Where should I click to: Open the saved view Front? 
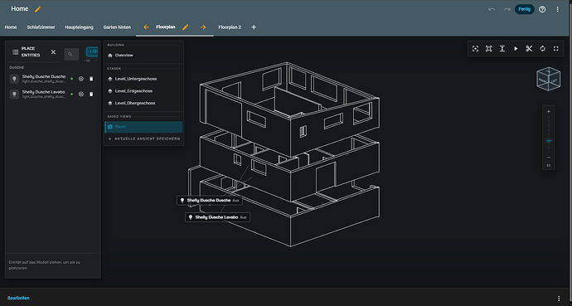pyautogui.click(x=143, y=127)
